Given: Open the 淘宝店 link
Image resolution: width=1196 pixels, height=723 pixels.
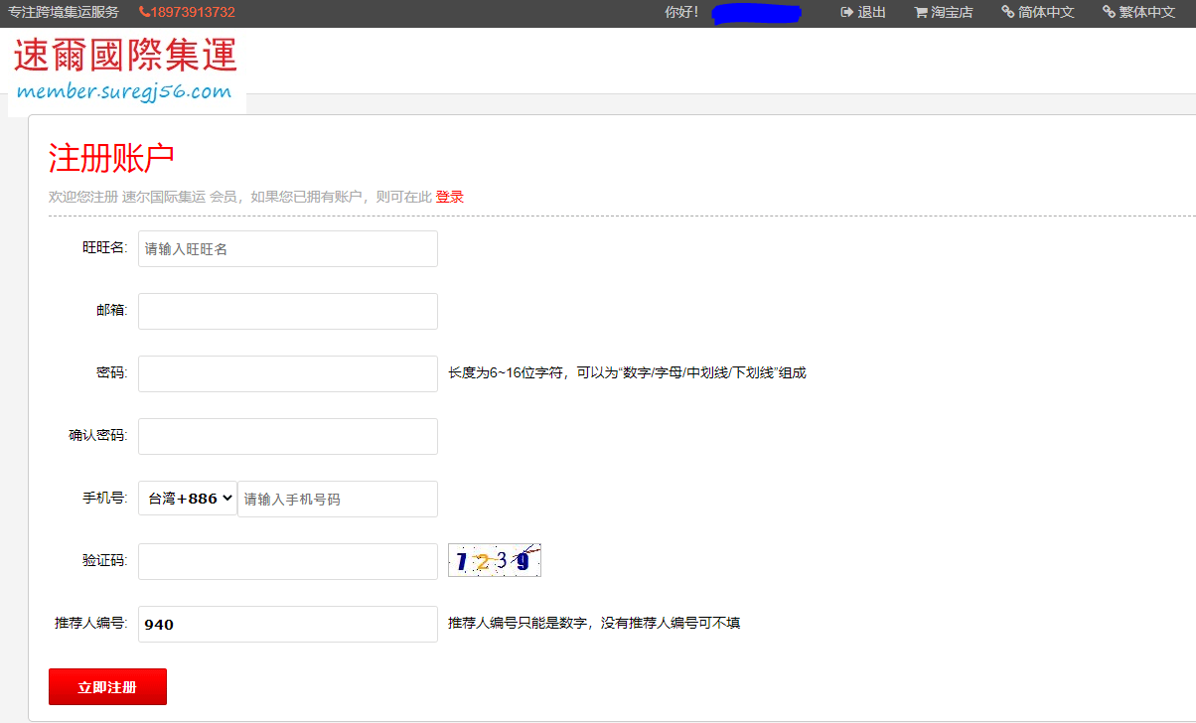Looking at the screenshot, I should (952, 13).
